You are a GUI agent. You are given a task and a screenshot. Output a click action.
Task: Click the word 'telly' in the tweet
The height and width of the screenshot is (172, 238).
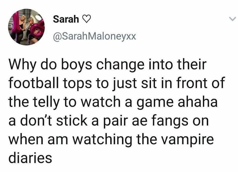46,102
